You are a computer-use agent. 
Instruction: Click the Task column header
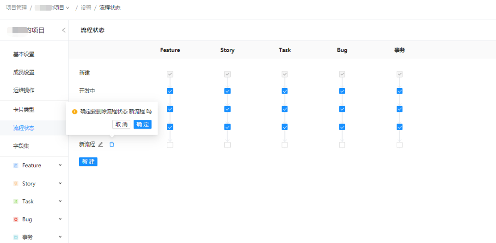click(285, 50)
